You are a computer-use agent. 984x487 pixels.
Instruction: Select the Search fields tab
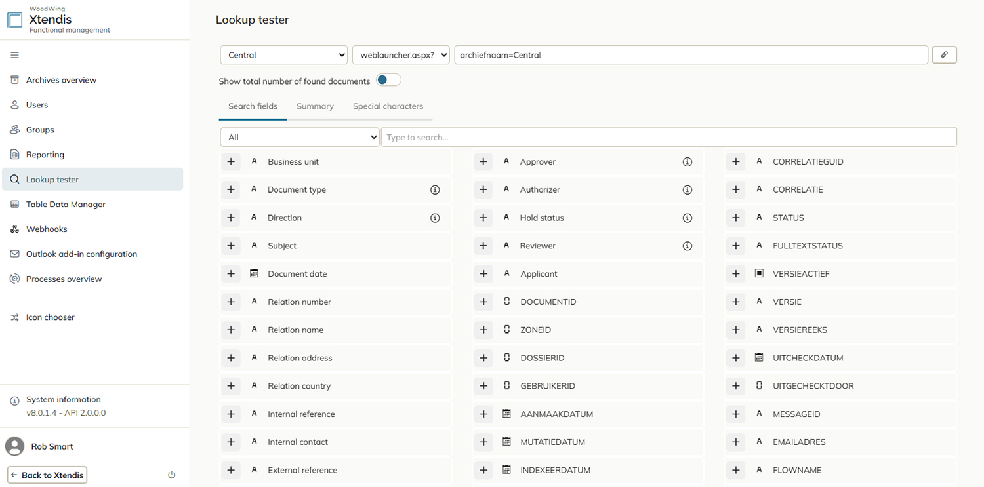click(253, 106)
